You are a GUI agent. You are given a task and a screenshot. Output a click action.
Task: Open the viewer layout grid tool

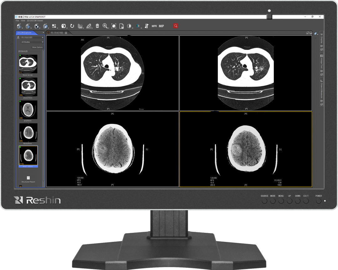pyautogui.click(x=54, y=26)
